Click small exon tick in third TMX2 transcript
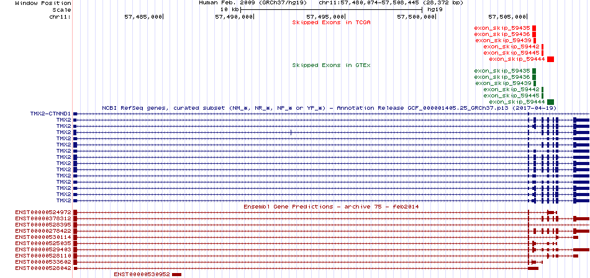This screenshot has width=590, height=278. click(x=291, y=132)
